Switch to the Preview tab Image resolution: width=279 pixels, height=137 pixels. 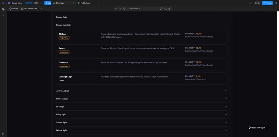pos(60,3)
